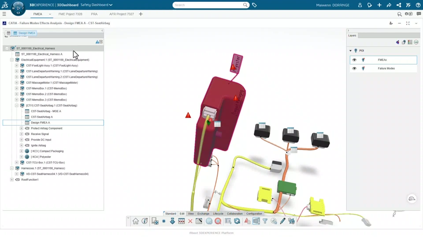Open notifications bell icon
The width and height of the screenshot is (423, 237).
tap(370, 5)
